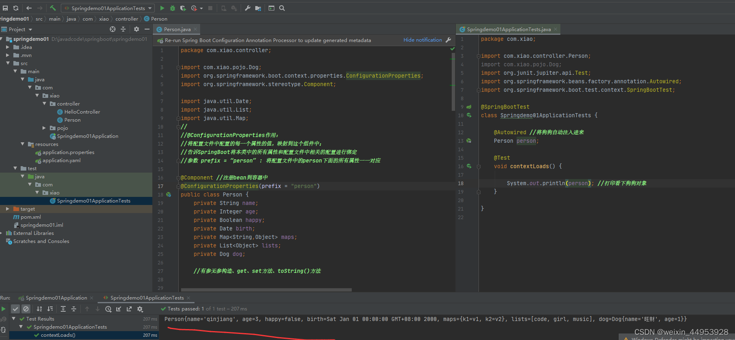
Task: Locate opened file with crosshair icon
Action: pyautogui.click(x=113, y=29)
